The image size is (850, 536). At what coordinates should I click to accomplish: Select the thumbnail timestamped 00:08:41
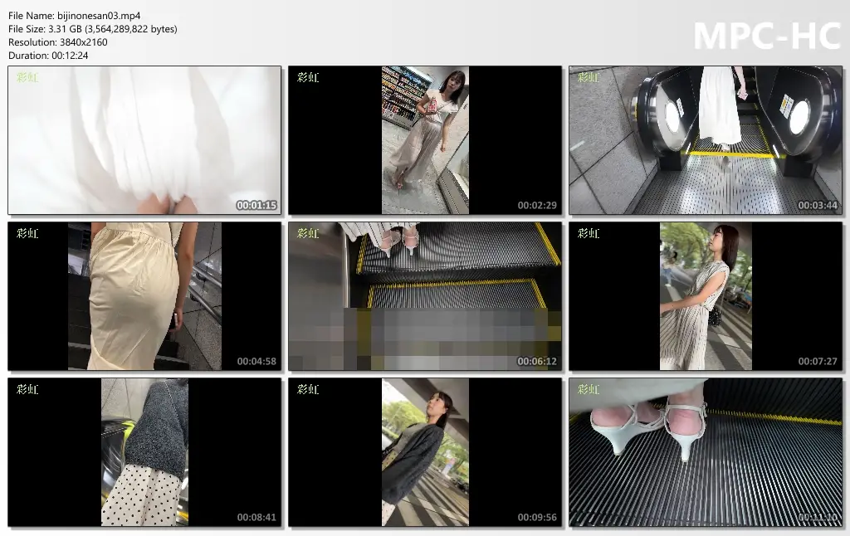[144, 452]
